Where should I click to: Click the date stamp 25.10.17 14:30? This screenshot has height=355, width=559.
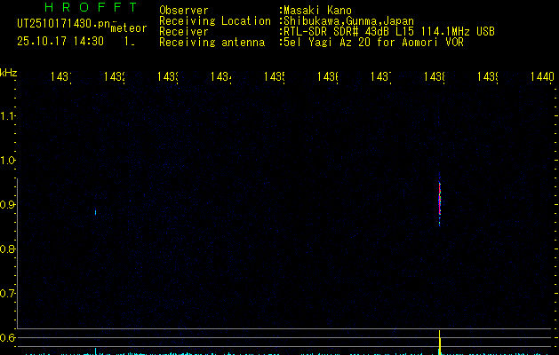(60, 41)
